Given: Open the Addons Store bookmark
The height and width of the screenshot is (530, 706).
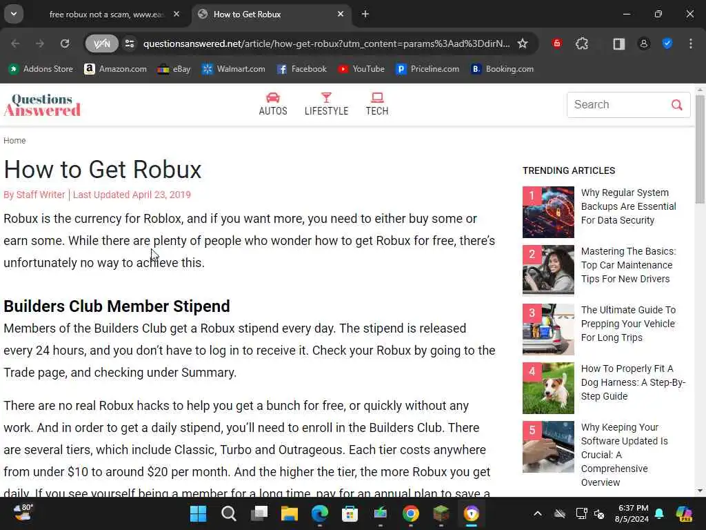Looking at the screenshot, I should [x=41, y=69].
